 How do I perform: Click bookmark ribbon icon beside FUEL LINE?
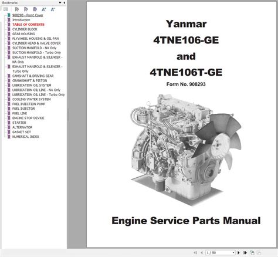coord(9,113)
